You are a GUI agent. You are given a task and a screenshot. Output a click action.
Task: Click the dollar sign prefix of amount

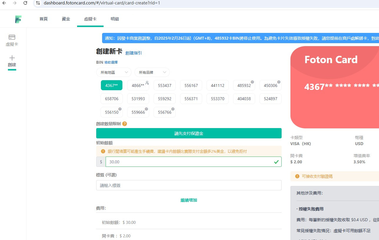click(x=101, y=162)
